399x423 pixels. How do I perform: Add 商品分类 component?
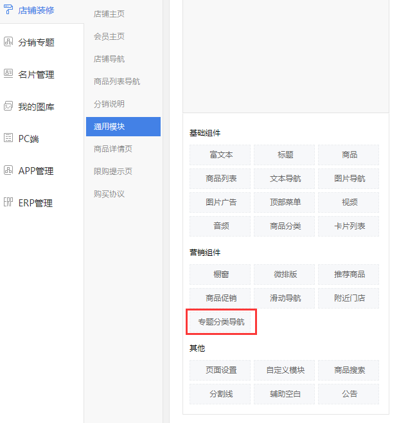coord(284,226)
